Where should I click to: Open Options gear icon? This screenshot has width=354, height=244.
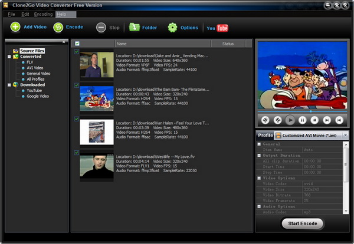click(172, 27)
